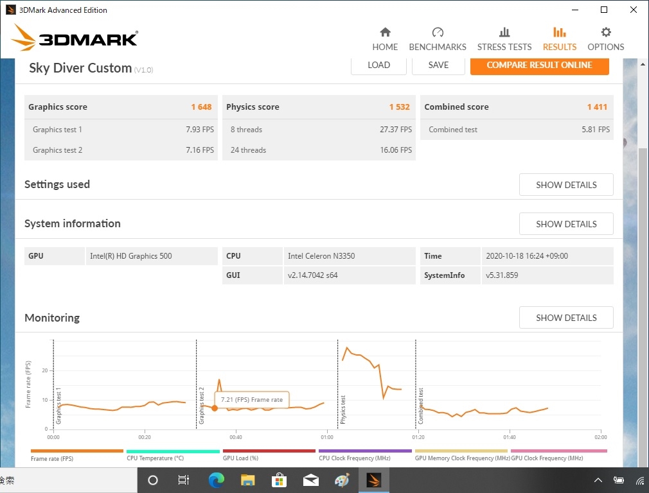Click the Combined test marker line
The height and width of the screenshot is (493, 649).
[x=416, y=385]
